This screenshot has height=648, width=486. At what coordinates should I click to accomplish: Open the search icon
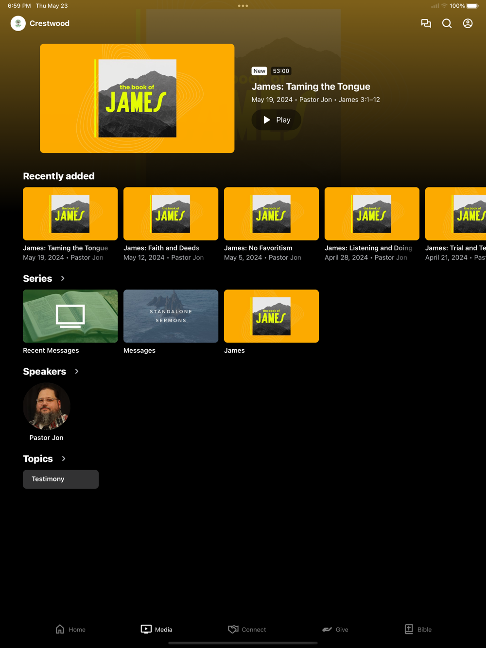(x=447, y=23)
